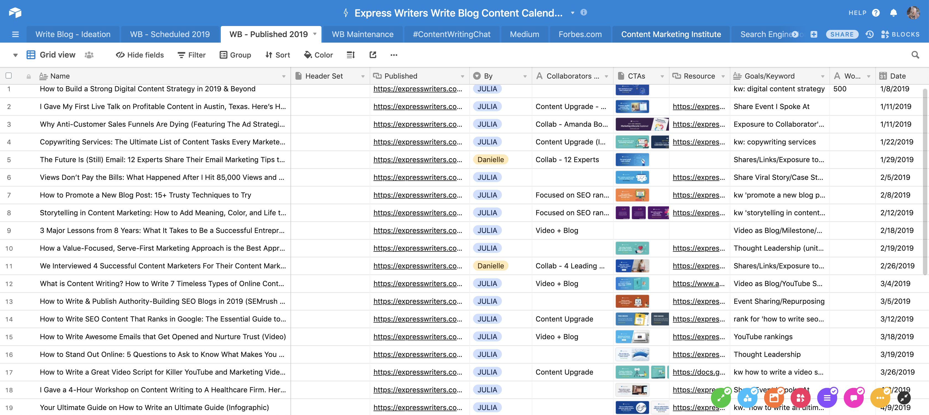This screenshot has height=415, width=929.
Task: Open the pink chat bubble block icon
Action: (x=854, y=398)
